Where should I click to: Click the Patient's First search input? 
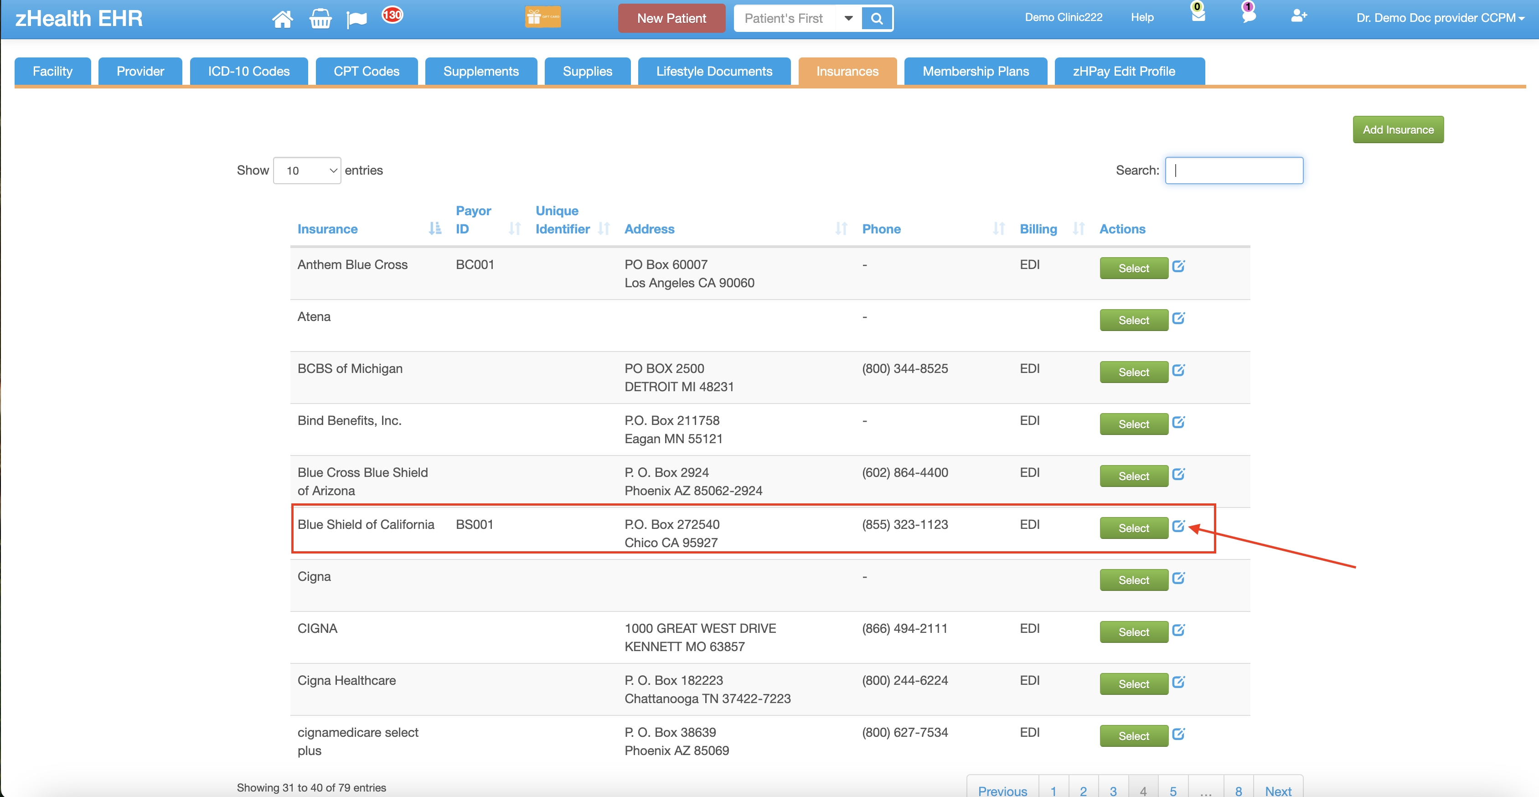pyautogui.click(x=785, y=19)
